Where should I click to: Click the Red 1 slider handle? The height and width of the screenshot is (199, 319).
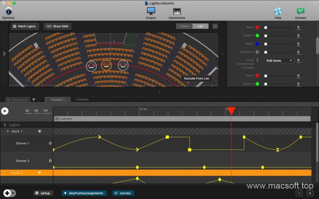[x=266, y=28]
